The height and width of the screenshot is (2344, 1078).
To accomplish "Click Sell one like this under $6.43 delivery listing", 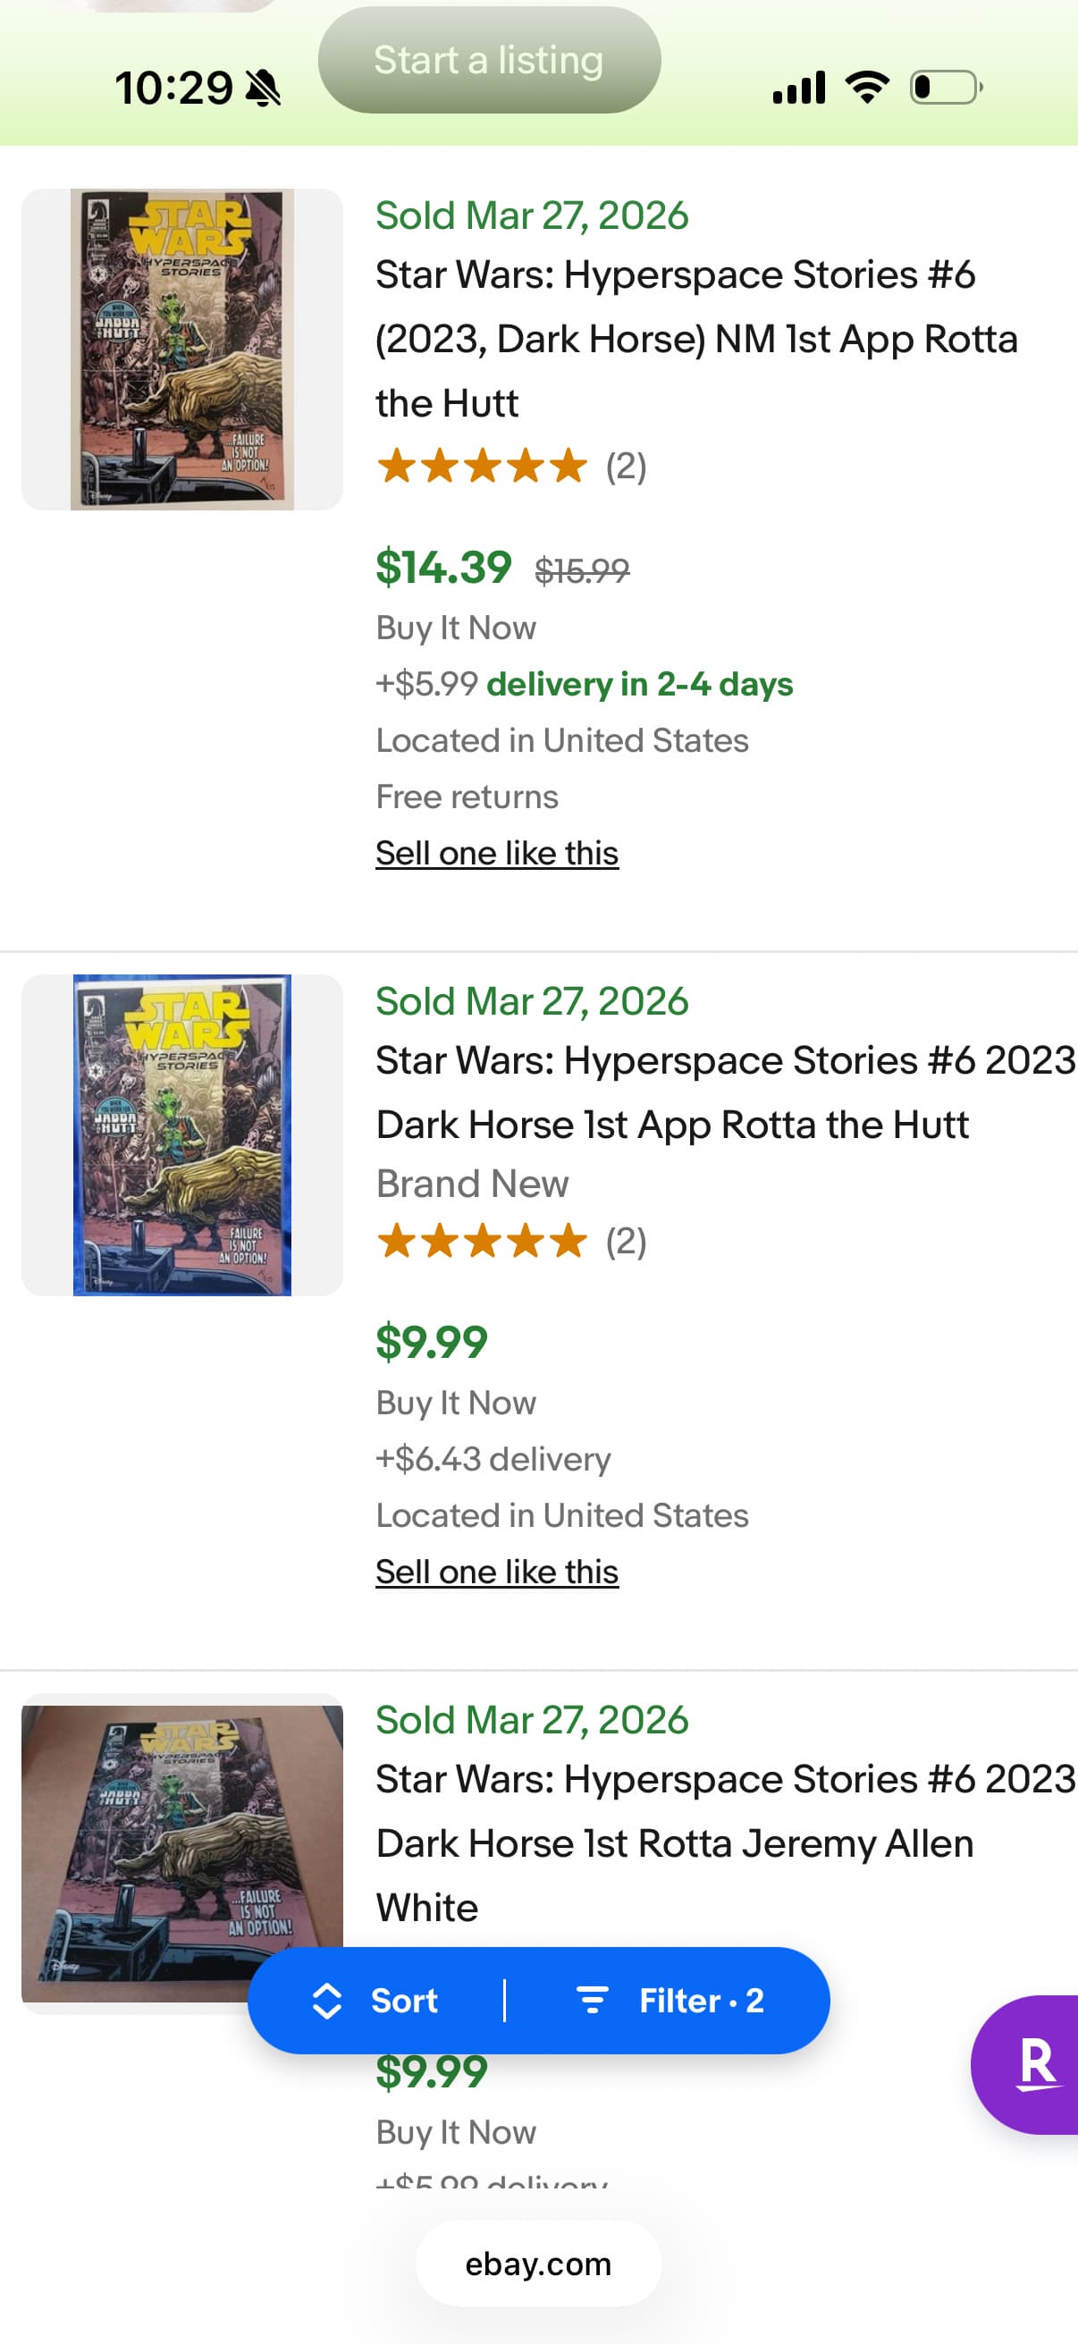I will pyautogui.click(x=497, y=1573).
